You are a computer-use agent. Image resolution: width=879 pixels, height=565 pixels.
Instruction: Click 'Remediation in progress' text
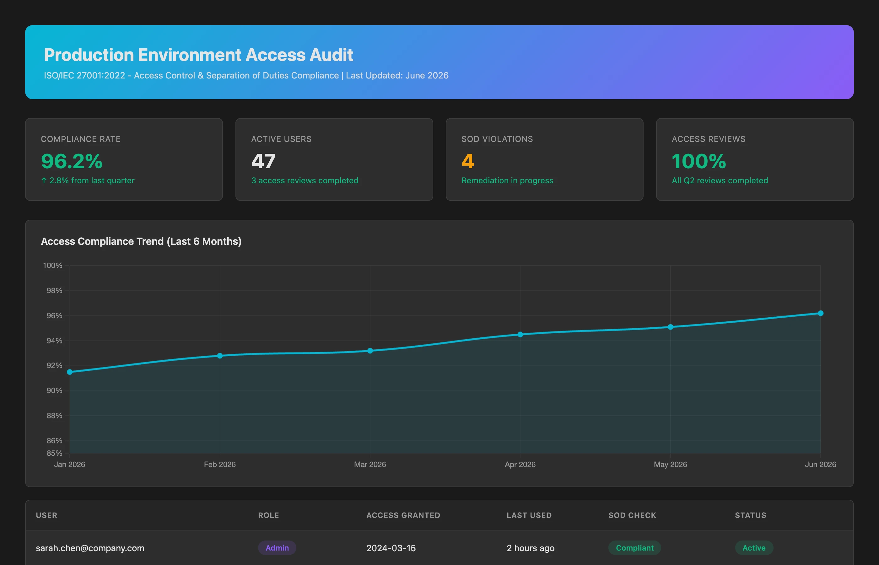click(507, 180)
